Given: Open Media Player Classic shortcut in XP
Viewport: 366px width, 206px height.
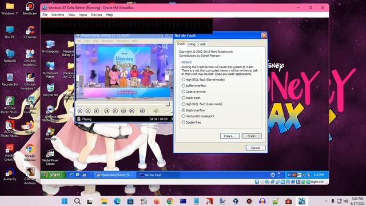Looking at the screenshot, I should 50,157.
